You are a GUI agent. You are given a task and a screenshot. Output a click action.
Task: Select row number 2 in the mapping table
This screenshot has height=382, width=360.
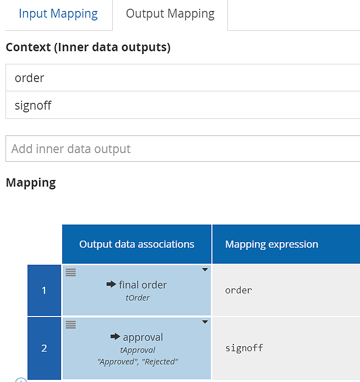(44, 348)
